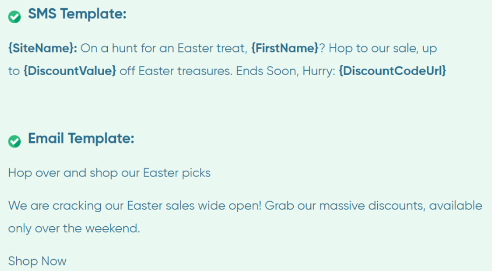Open the {DiscountCodeUrl} placeholder link
The height and width of the screenshot is (271, 492).
(x=392, y=71)
